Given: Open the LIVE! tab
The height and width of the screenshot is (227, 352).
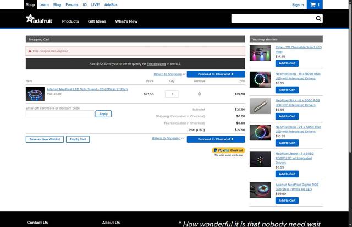Looking at the screenshot, I should pos(95,5).
